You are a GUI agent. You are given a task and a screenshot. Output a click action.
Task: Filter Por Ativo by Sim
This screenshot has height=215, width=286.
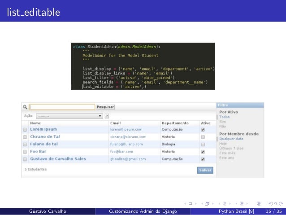coord(222,122)
